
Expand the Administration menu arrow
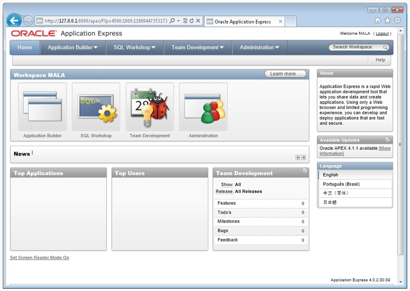click(x=277, y=48)
